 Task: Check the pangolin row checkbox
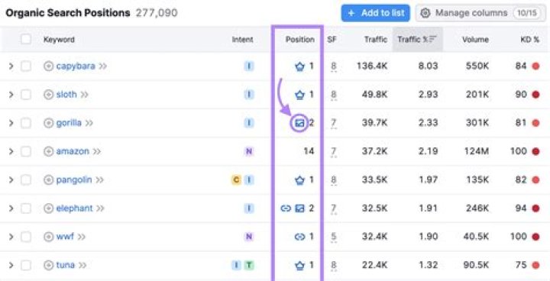[26, 180]
